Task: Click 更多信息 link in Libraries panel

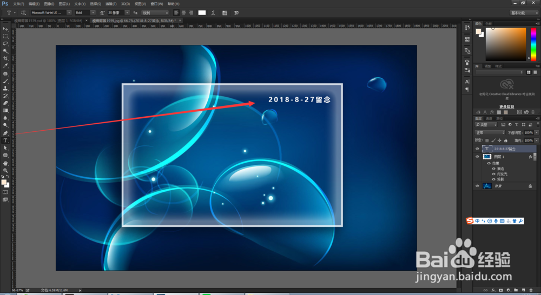Action: click(506, 107)
